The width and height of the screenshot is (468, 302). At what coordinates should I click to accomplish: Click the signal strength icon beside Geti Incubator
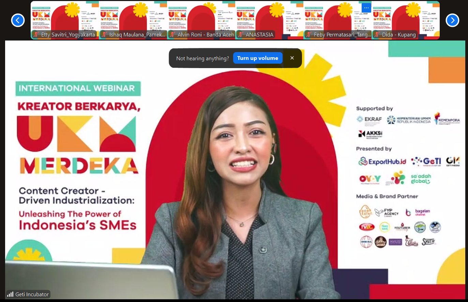tap(11, 294)
